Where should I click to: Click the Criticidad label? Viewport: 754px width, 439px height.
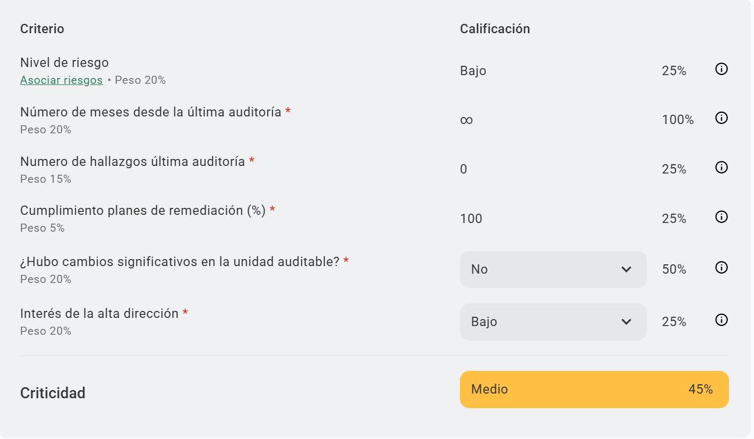[x=53, y=393]
